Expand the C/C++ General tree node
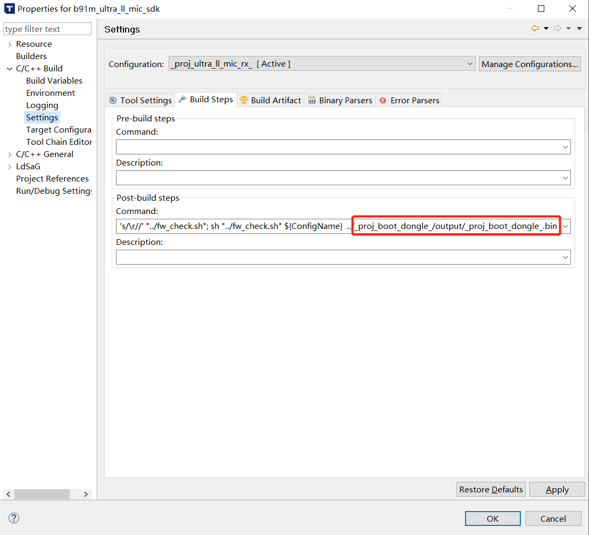The width and height of the screenshot is (589, 535). (10, 154)
